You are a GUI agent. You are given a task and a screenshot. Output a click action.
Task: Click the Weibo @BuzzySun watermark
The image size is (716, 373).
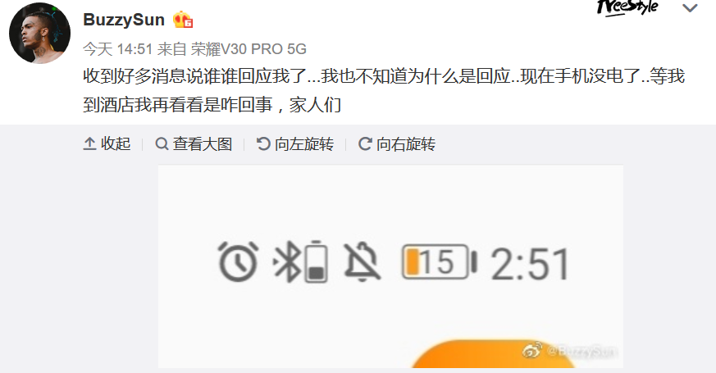tap(570, 351)
